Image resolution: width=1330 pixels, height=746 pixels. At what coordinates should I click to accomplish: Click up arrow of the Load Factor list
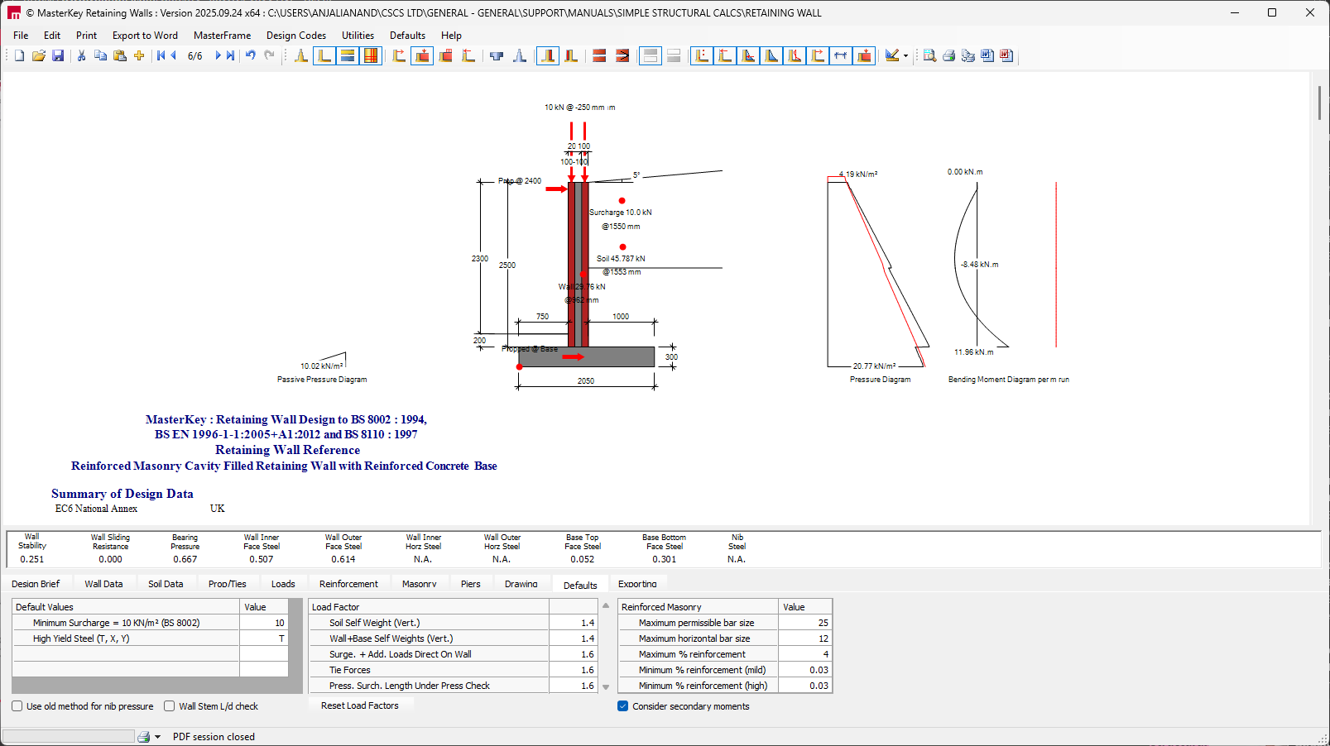tap(606, 606)
